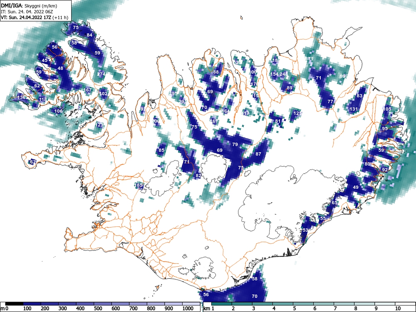416x312 pixels.
Task: Click the '95' visibility value
Action: [x=385, y=129]
